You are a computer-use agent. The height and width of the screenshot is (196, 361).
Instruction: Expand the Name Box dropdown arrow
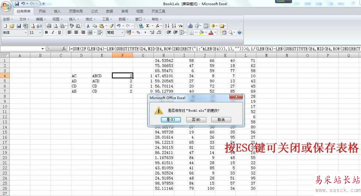(42, 49)
